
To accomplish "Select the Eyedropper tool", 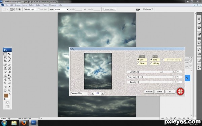I will [x=9, y=87].
